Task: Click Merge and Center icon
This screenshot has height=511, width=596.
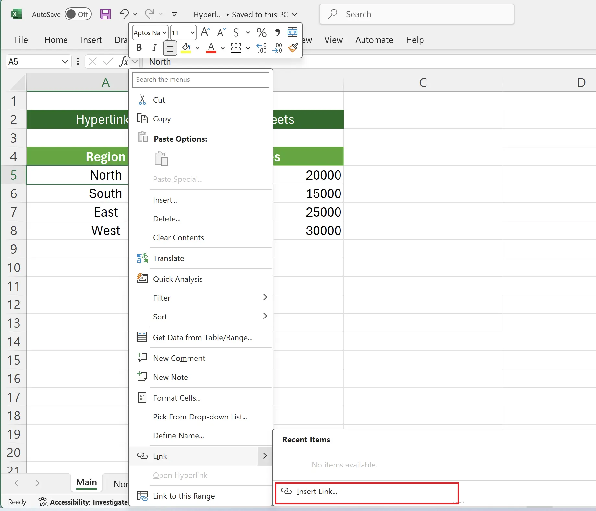Action: 292,32
